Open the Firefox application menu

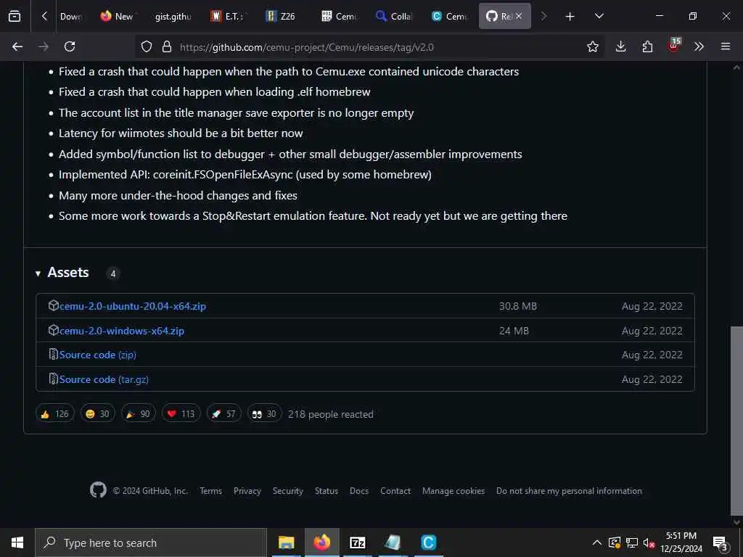(x=725, y=46)
